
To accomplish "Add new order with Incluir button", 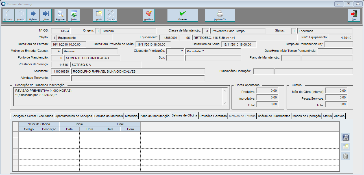I will 99,15.
